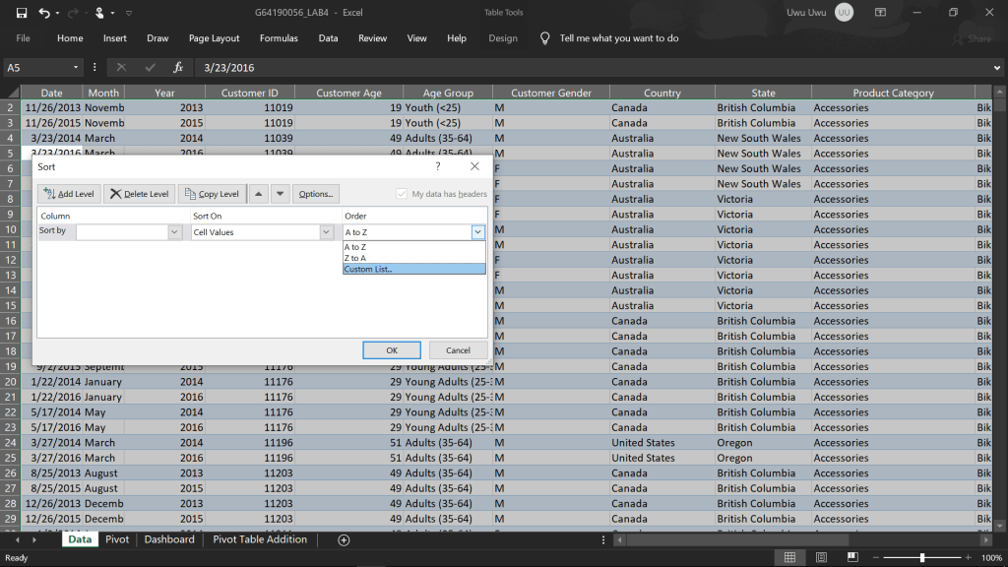The width and height of the screenshot is (1008, 567).
Task: Click the Save icon in quick access toolbar
Action: pyautogui.click(x=22, y=13)
